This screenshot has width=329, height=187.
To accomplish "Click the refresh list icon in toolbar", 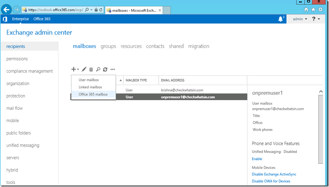I will point(105,69).
